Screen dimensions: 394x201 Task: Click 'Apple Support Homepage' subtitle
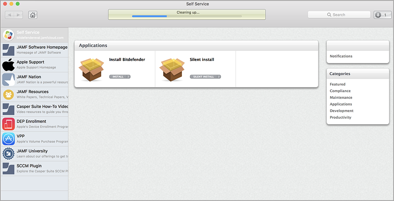coord(36,67)
